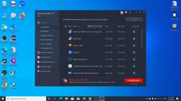181x101 pixels.
Task: Sort the list by Size column
Action: point(106,26)
